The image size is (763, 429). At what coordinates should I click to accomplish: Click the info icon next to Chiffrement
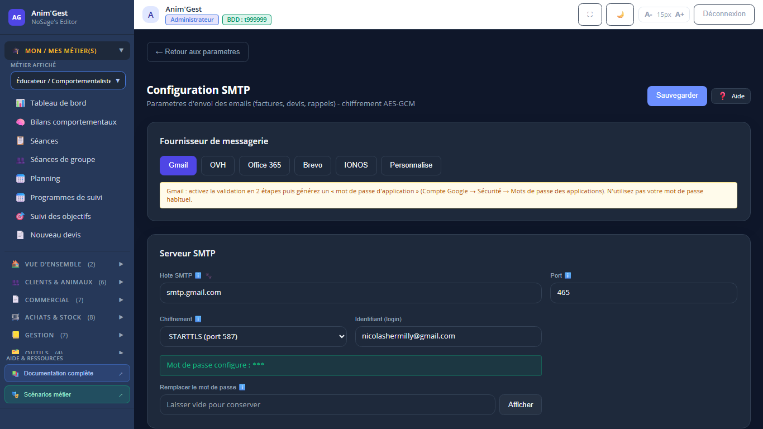[198, 319]
